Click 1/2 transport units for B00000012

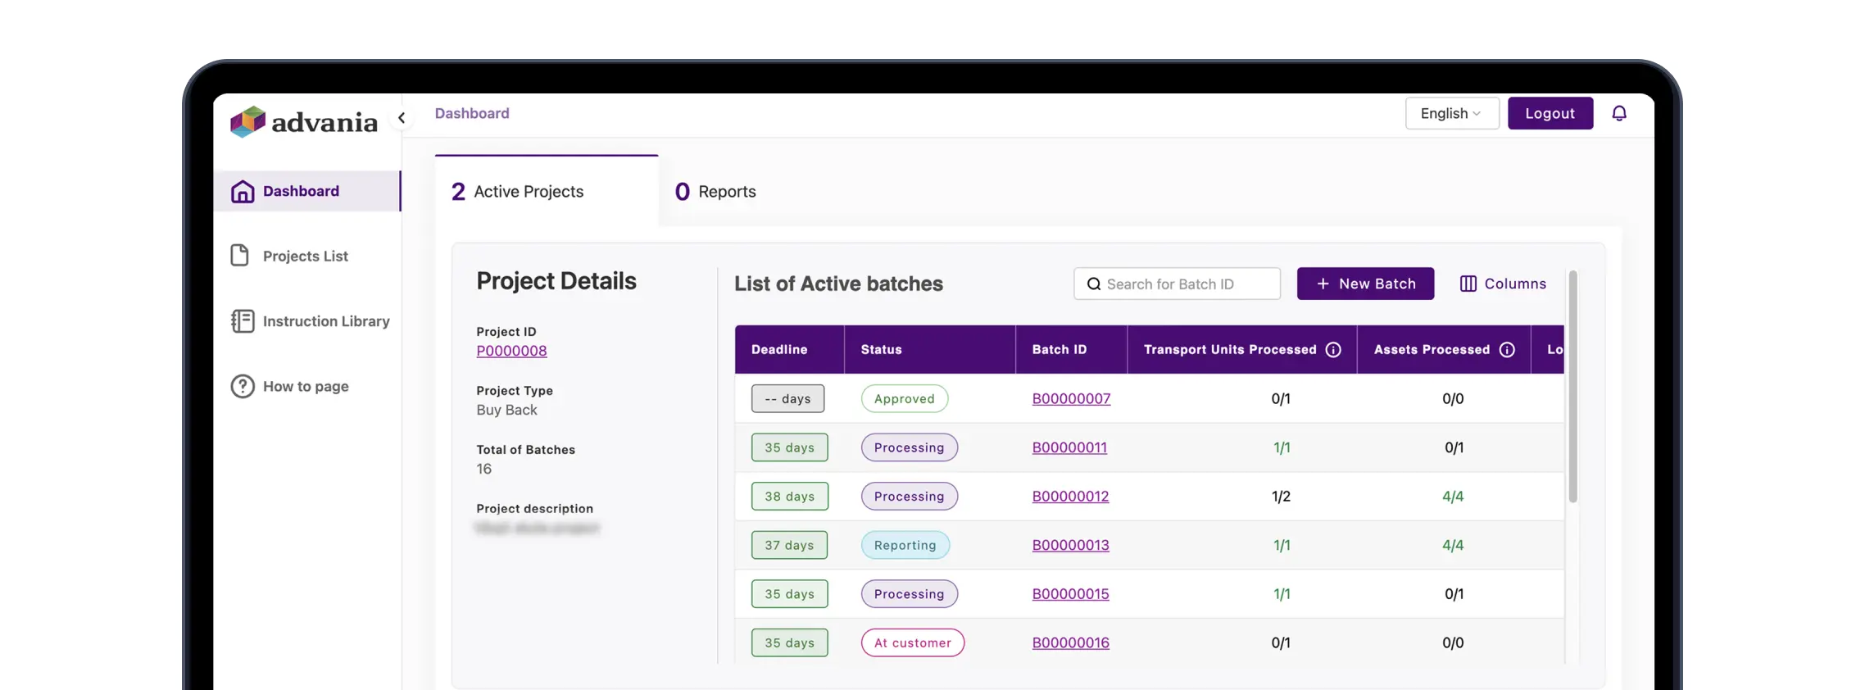pos(1281,496)
